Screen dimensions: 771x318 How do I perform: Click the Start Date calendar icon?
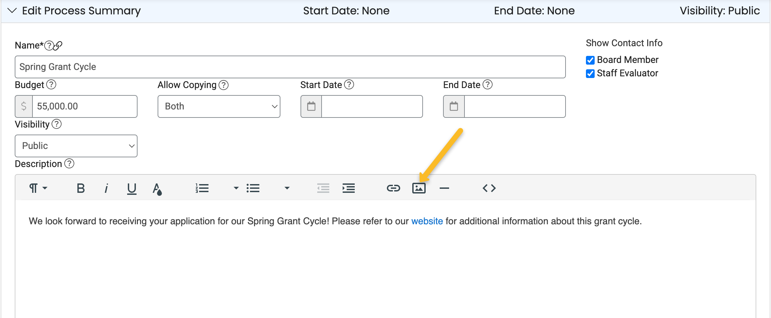(311, 106)
